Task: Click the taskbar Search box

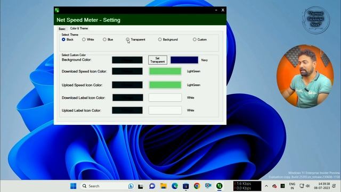Action: [x=108, y=186]
